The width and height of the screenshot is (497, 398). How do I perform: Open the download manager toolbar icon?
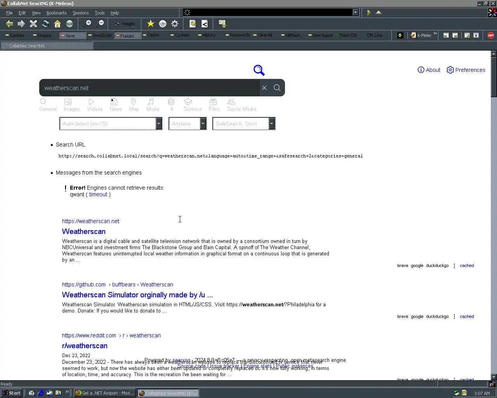[x=222, y=24]
